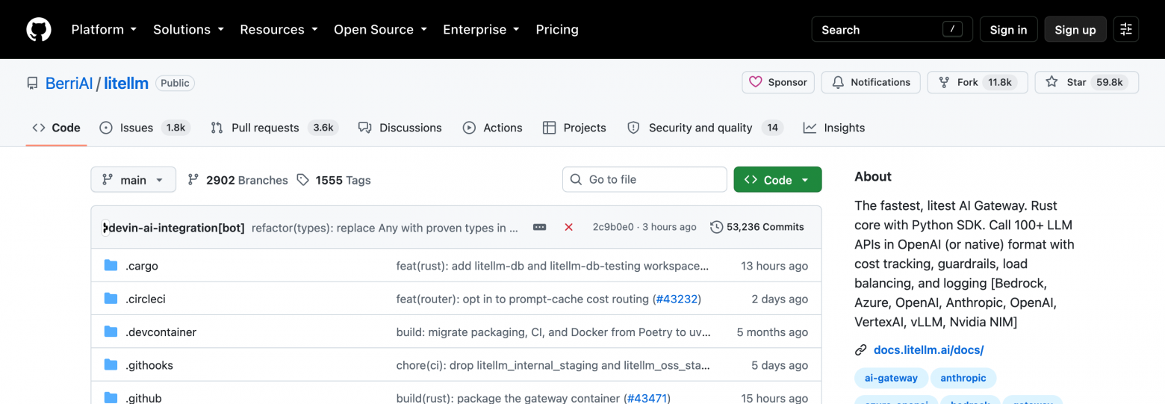The image size is (1165, 404).
Task: View 53,236 Commits history
Action: tap(757, 227)
